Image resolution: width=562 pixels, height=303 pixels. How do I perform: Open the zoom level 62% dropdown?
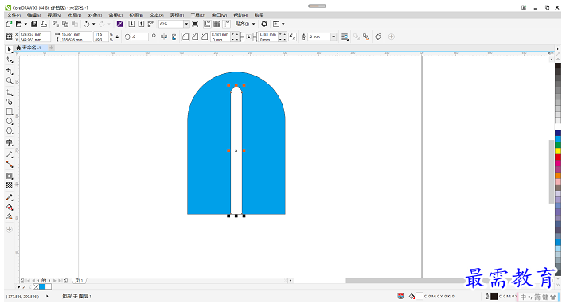point(186,24)
